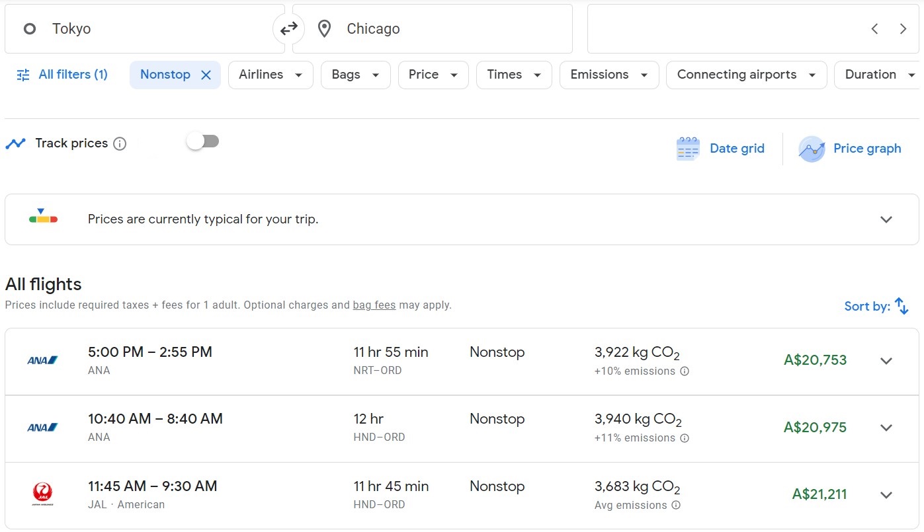Image resolution: width=924 pixels, height=532 pixels.
Task: Click the 11 hr 55 min duration
Action: click(x=391, y=352)
